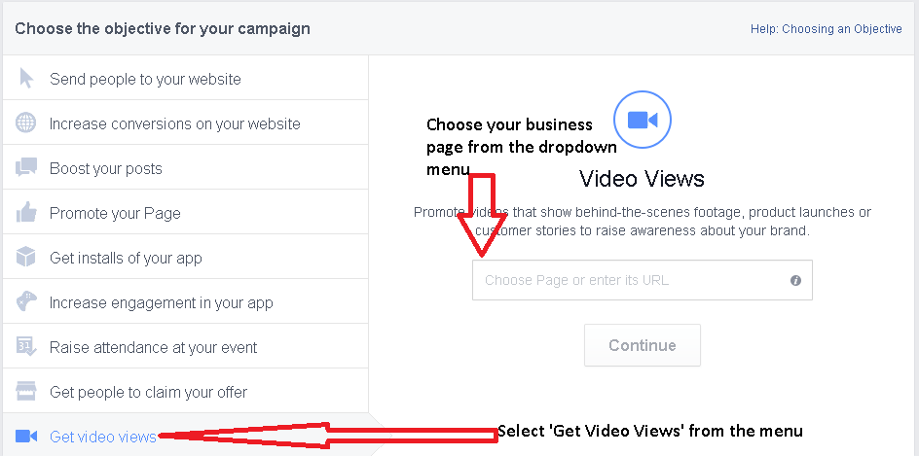This screenshot has width=919, height=456.
Task: Pick 'Promote your Page' objective
Action: pos(115,213)
